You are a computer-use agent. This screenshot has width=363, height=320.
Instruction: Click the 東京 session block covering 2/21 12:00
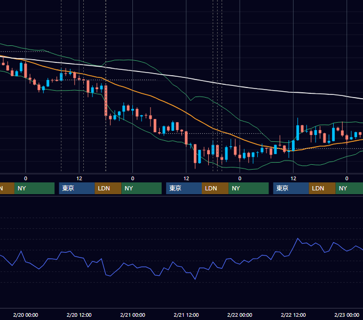[184, 188]
